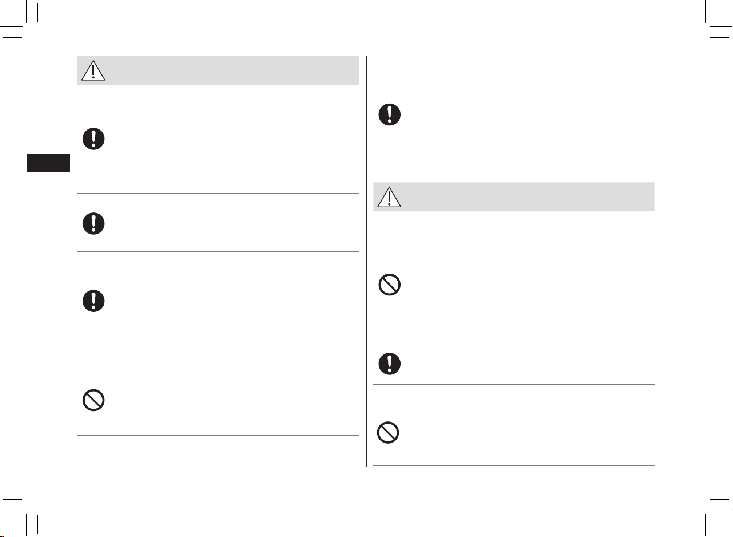Select the second exclamation mark icon in the left column
The width and height of the screenshot is (733, 537).
[93, 223]
